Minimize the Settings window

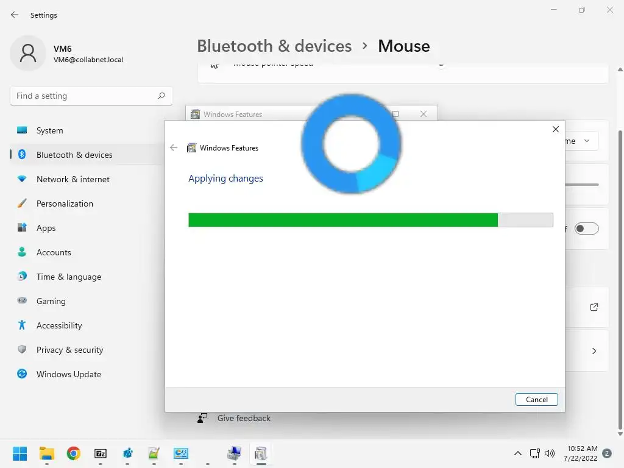(x=553, y=10)
